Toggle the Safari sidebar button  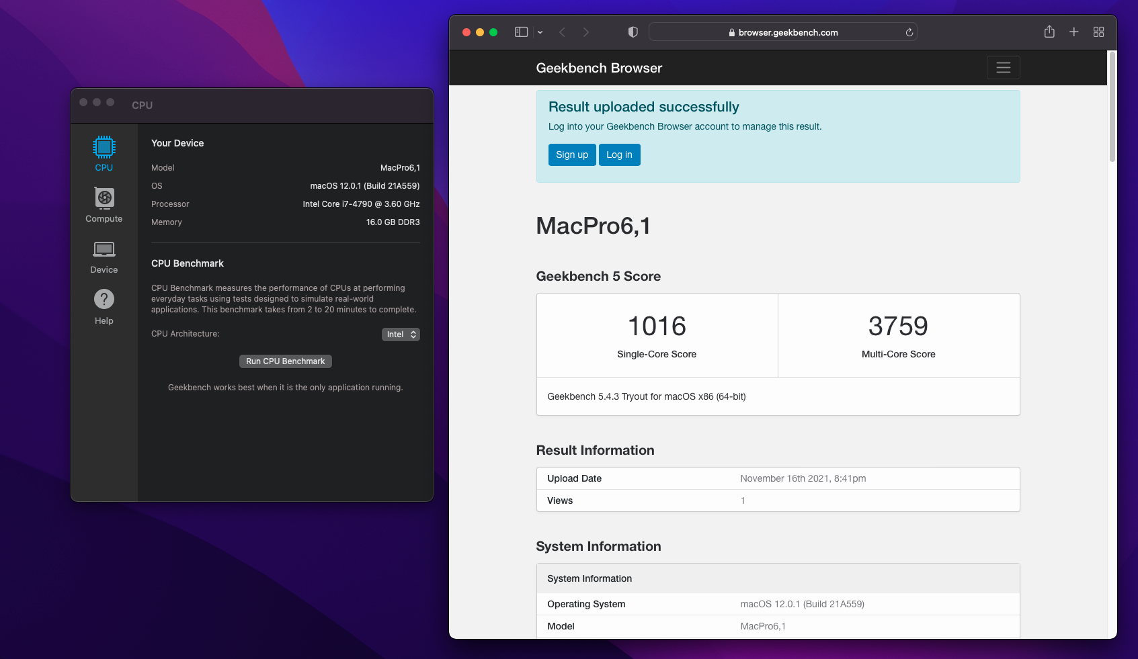[521, 32]
